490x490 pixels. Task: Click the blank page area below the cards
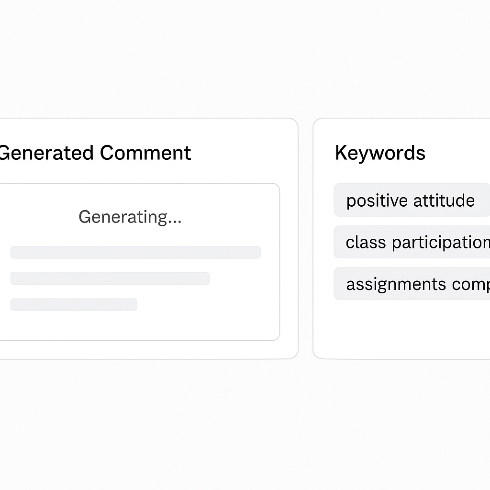click(x=245, y=421)
